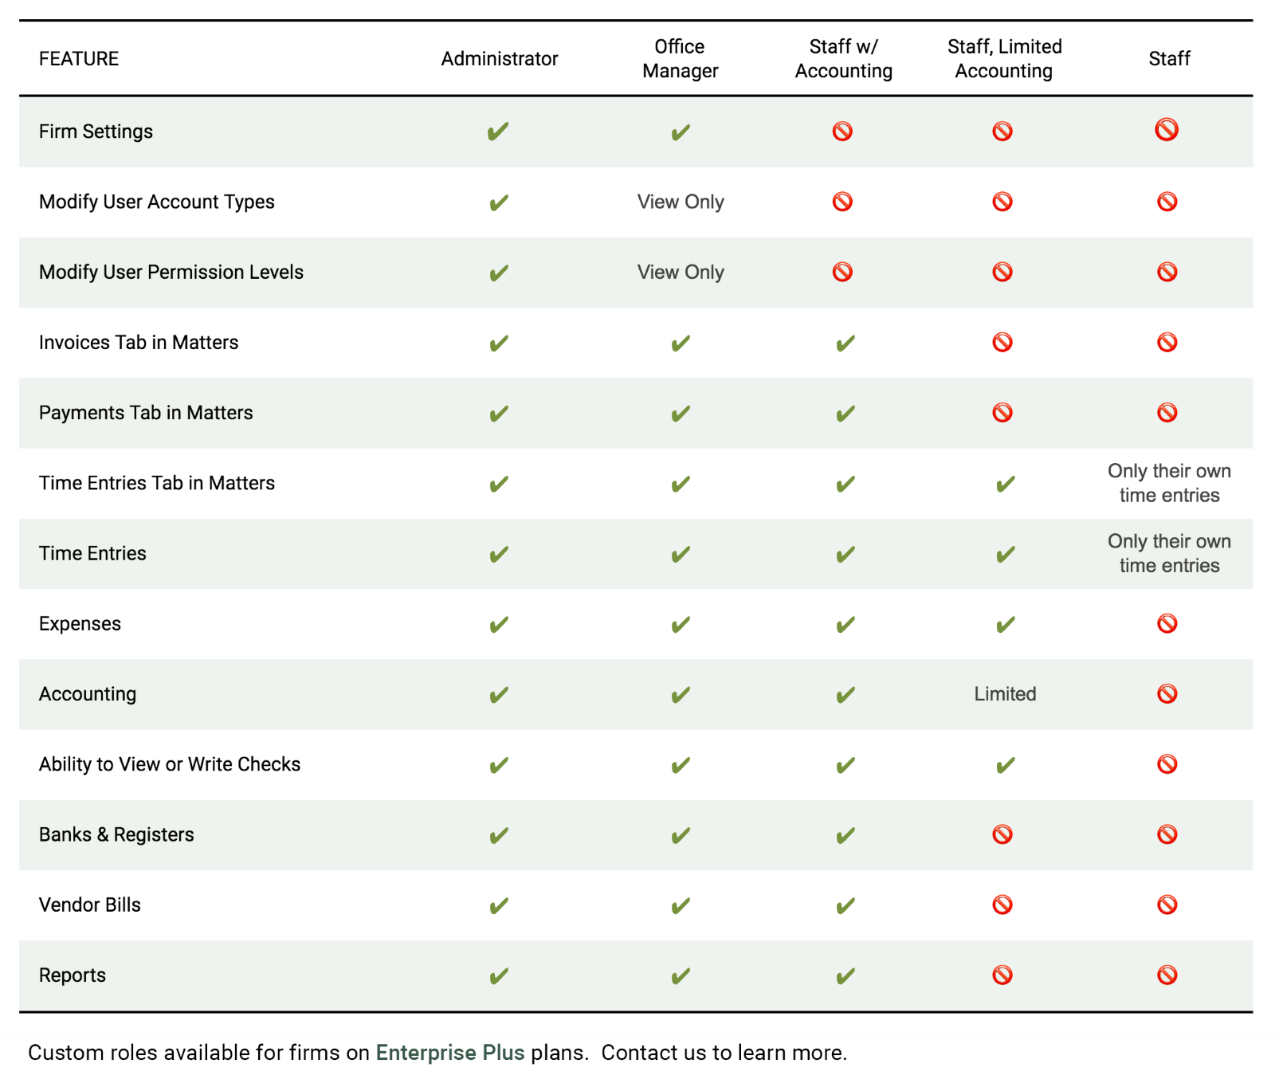Click the FEATURE column header
1275x1091 pixels.
tap(79, 59)
